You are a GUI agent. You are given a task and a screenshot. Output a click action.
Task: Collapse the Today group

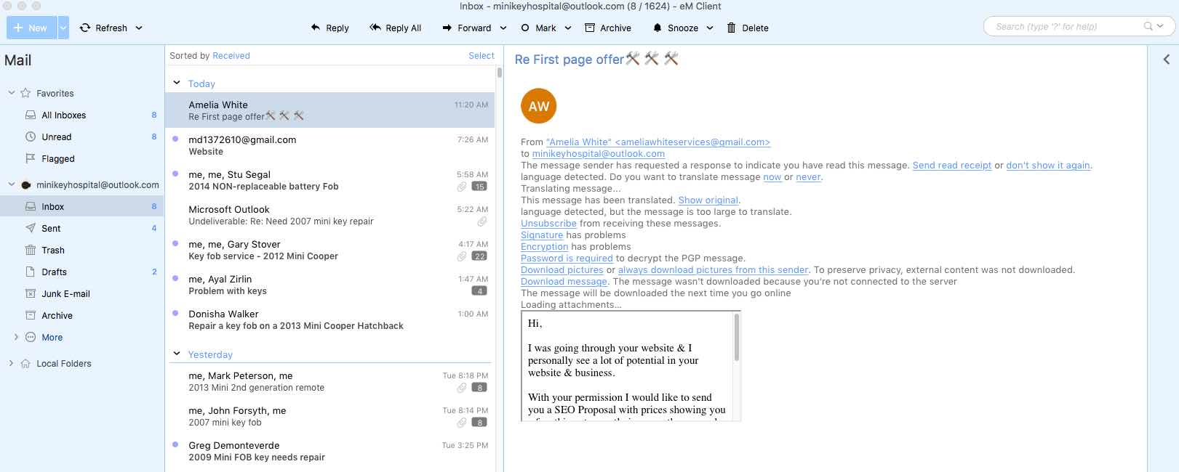pyautogui.click(x=177, y=83)
